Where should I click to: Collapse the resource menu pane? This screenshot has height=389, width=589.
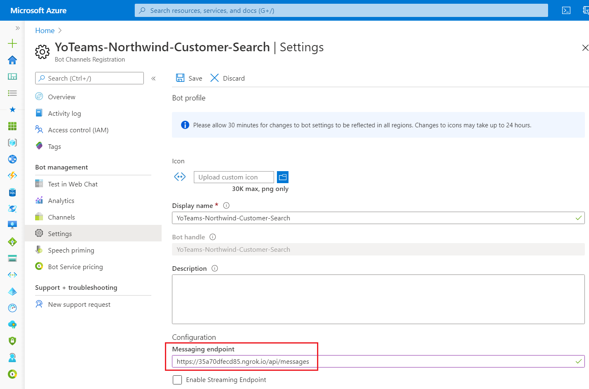click(x=153, y=78)
